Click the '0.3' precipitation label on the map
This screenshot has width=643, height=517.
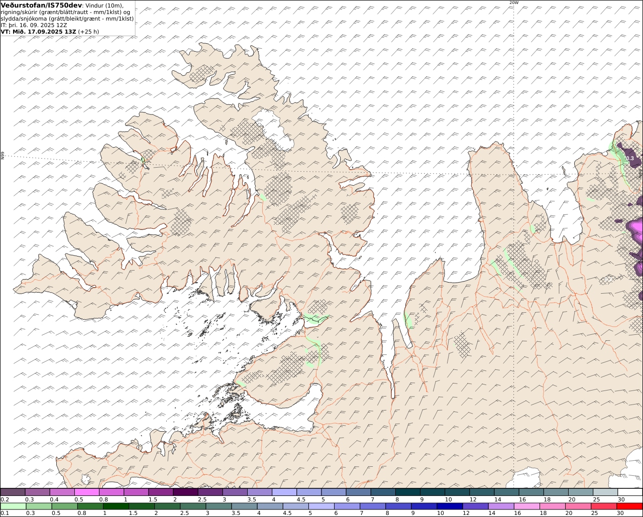[629, 158]
